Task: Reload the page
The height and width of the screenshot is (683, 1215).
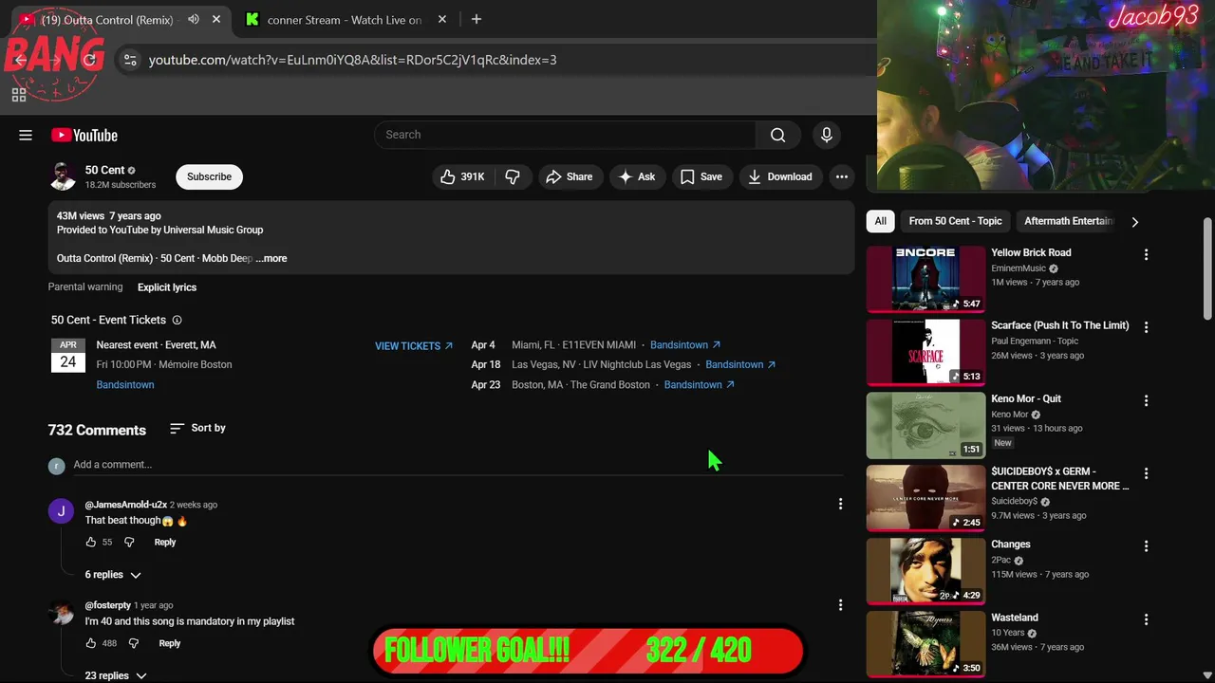Action: point(90,60)
